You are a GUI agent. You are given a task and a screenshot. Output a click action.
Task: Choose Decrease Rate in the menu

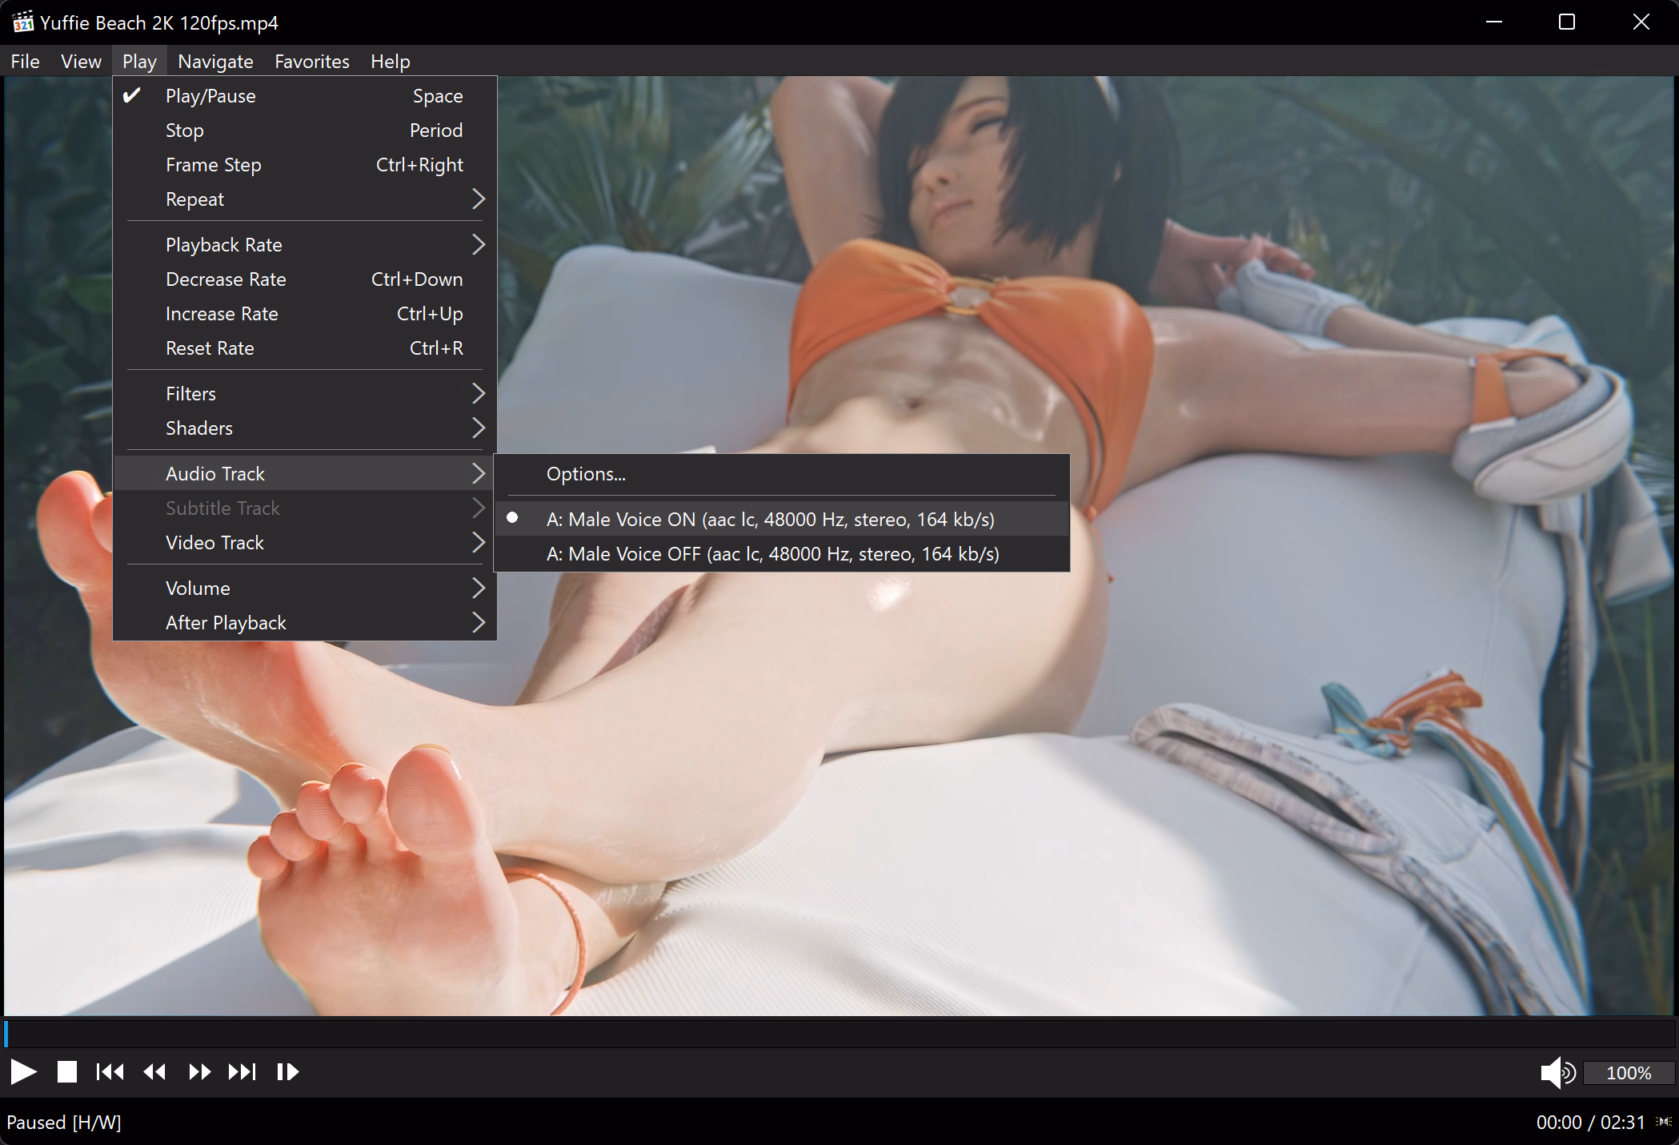(305, 279)
